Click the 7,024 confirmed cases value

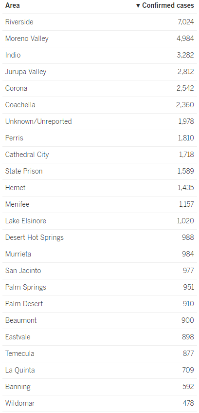tap(186, 22)
